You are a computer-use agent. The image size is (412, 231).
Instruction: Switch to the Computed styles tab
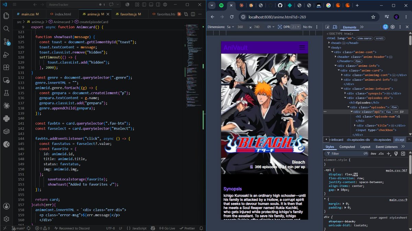[347, 147]
